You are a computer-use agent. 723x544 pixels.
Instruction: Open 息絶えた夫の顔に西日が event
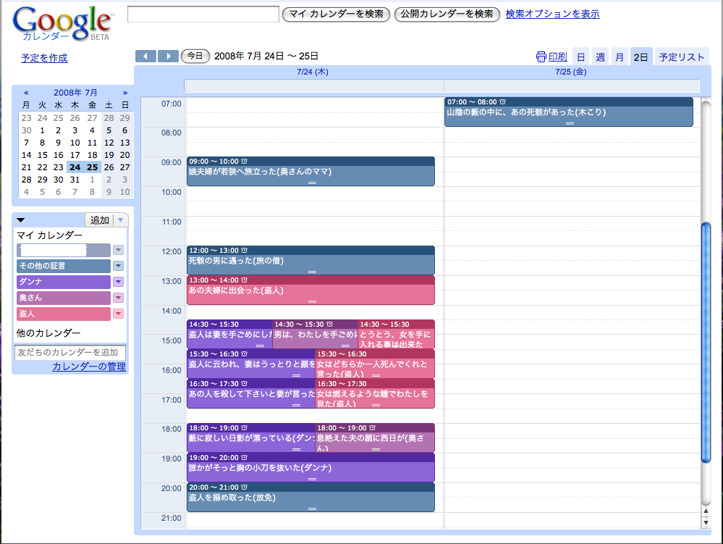tap(375, 438)
